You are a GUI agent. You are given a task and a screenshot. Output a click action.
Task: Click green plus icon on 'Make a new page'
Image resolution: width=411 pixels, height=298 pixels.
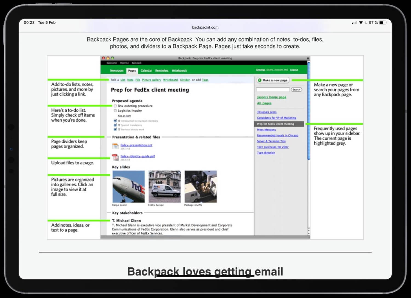pyautogui.click(x=259, y=80)
